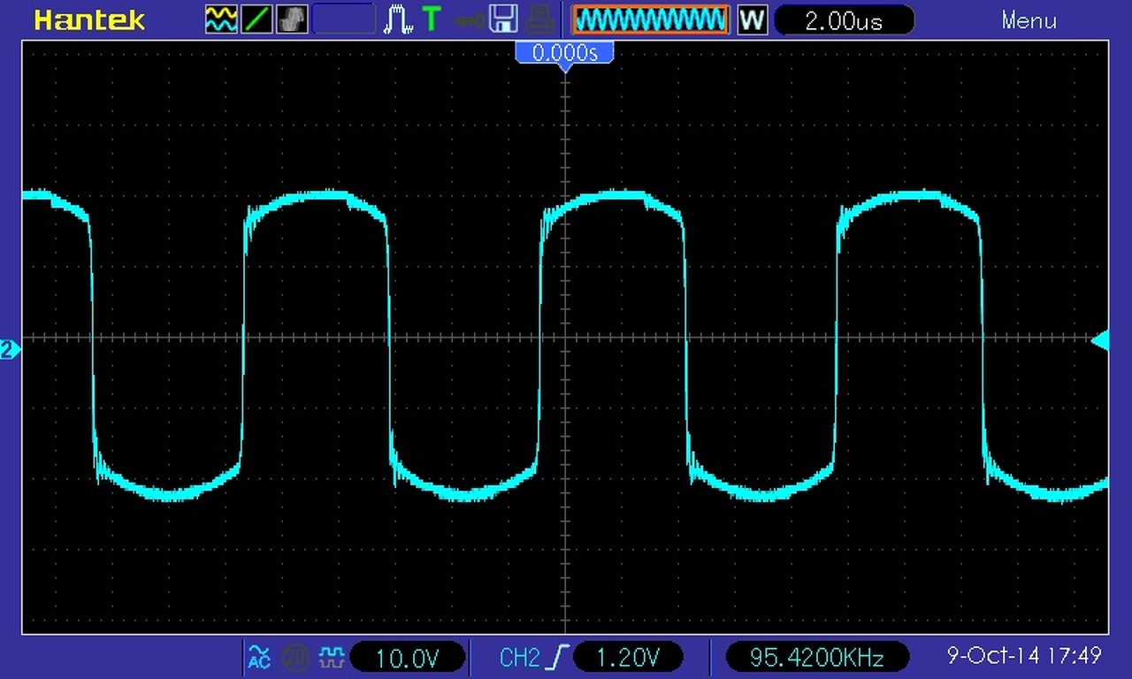Image resolution: width=1132 pixels, height=679 pixels.
Task: Click the cyan trigger level arrow marker
Action: tap(1100, 340)
